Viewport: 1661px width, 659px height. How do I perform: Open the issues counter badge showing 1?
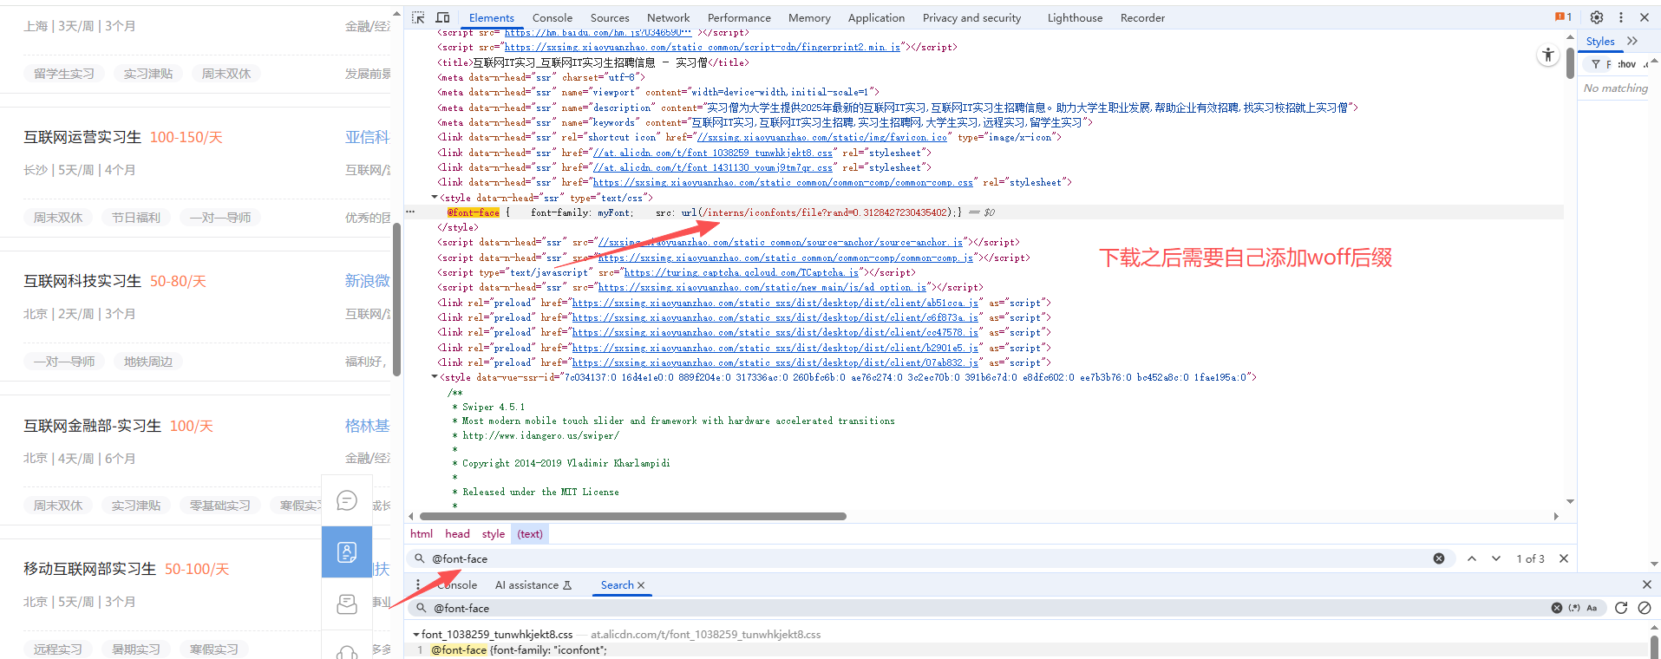pyautogui.click(x=1564, y=16)
